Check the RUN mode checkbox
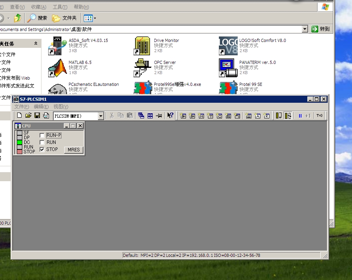This screenshot has height=280, width=352. pyautogui.click(x=42, y=142)
